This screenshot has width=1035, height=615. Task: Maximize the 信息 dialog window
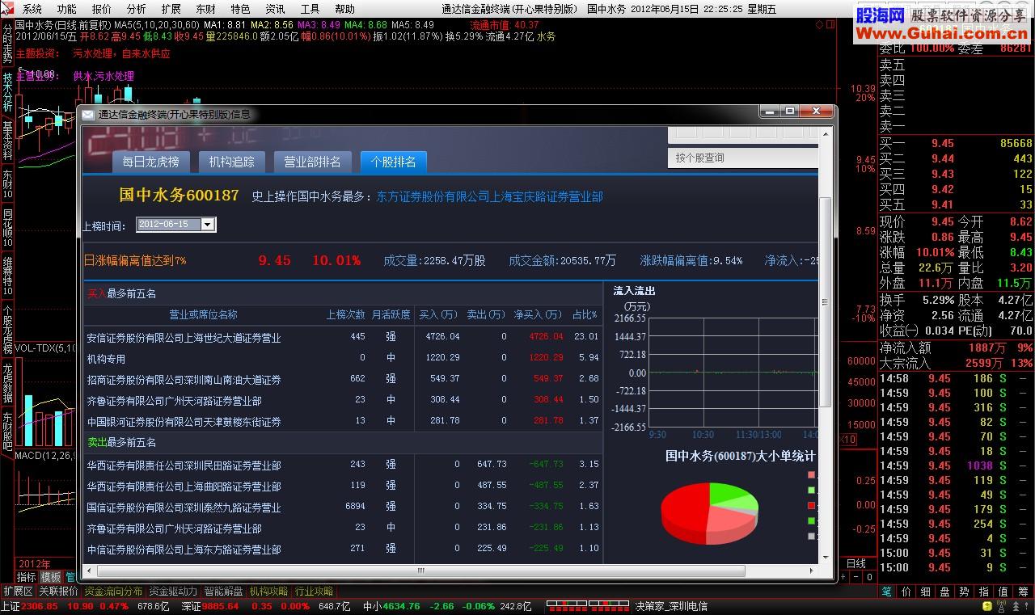tap(789, 112)
